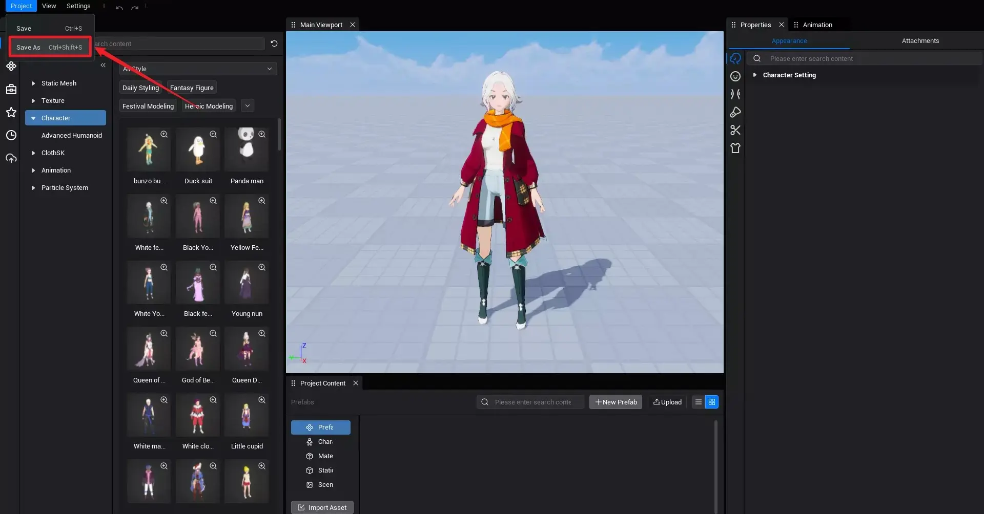Image resolution: width=984 pixels, height=514 pixels.
Task: Select the Prefab folder in Project Content
Action: [321, 427]
